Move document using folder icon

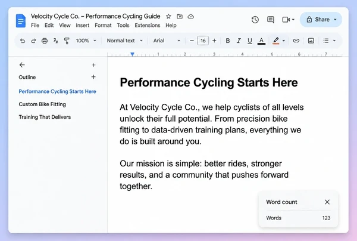pyautogui.click(x=180, y=17)
